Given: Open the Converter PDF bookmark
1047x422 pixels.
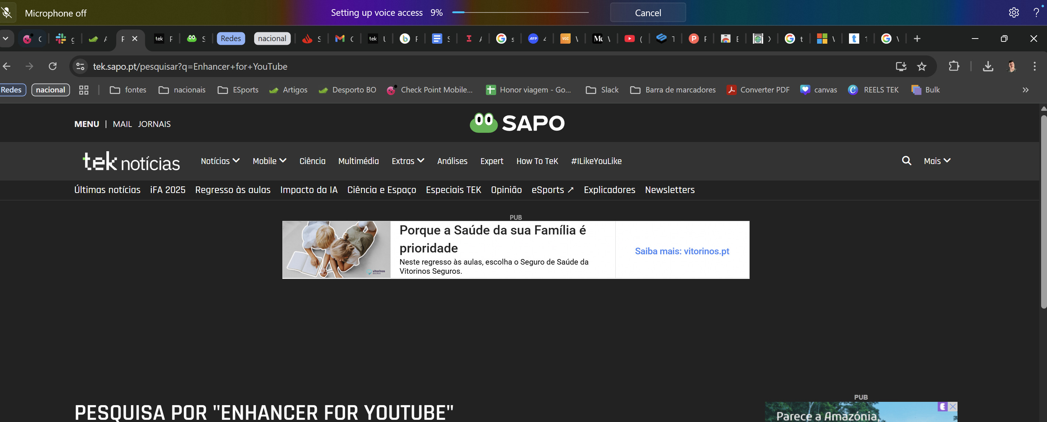Looking at the screenshot, I should click(x=758, y=90).
